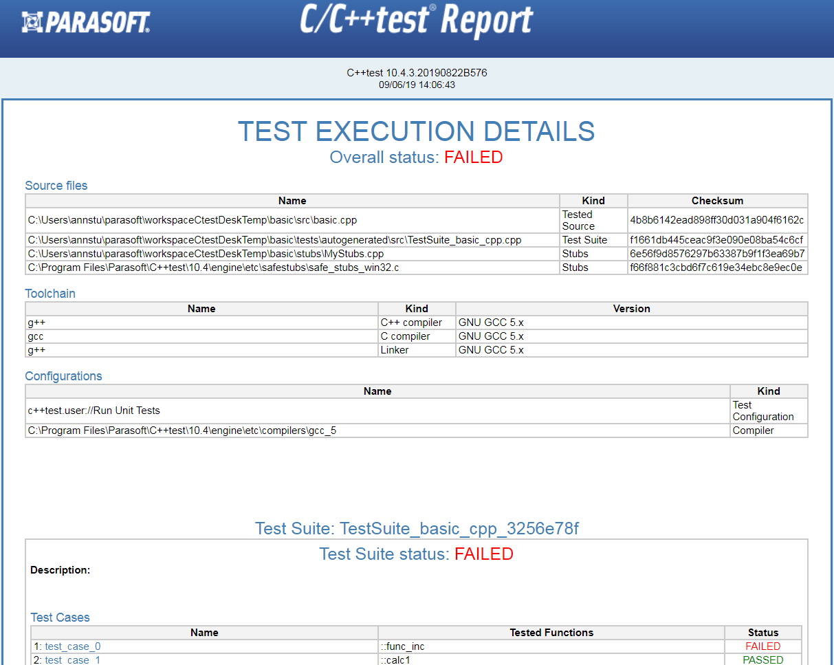Click the FAILED status of test_case_0
Image resolution: width=834 pixels, height=665 pixels.
[763, 646]
